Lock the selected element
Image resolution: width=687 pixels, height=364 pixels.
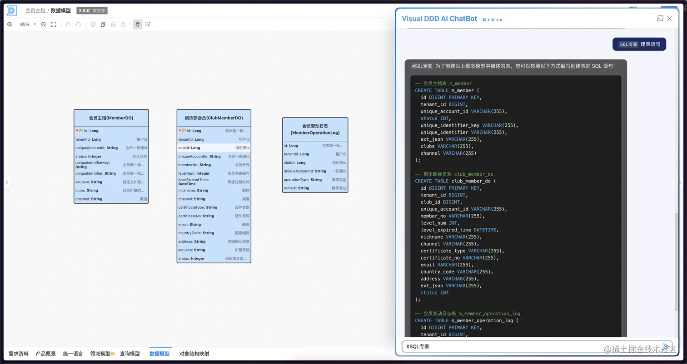[113, 25]
